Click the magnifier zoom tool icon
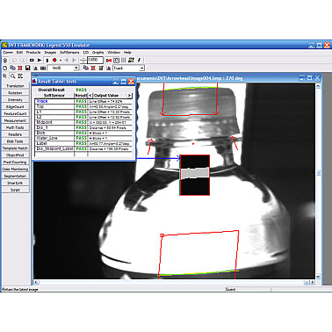Screen dimensions: 332x332 tap(12, 76)
